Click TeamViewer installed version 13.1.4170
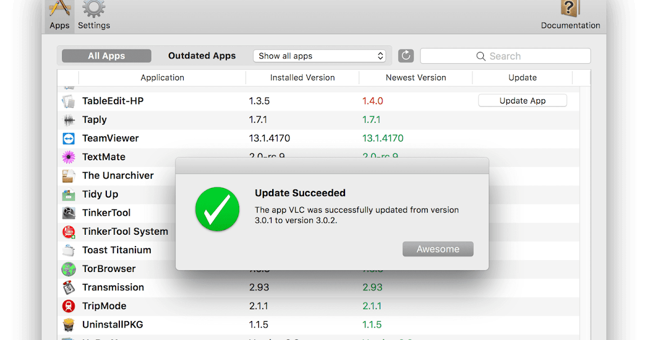Viewport: 648px width, 340px height. coord(269,139)
